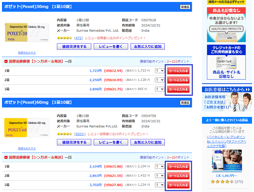Open quantity dropdown for Poxet 30mg 1箱 row
Screen dimensions: 254x192
coord(160,70)
